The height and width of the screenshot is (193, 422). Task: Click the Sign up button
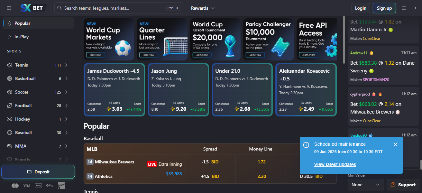pos(384,8)
